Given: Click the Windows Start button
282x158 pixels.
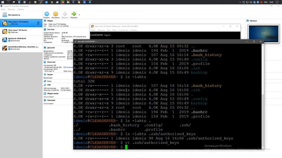Looking at the screenshot, I should point(3,2).
